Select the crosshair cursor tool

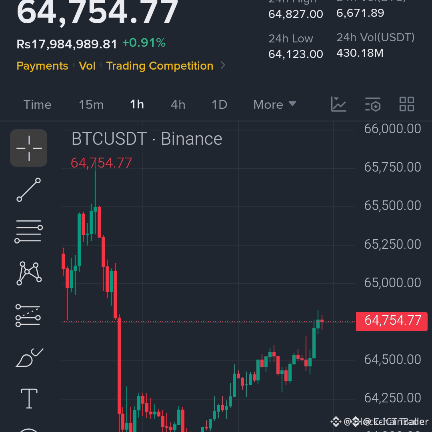[29, 148]
